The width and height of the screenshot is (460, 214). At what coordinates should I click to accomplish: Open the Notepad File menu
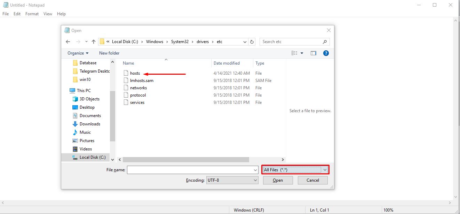(x=6, y=14)
